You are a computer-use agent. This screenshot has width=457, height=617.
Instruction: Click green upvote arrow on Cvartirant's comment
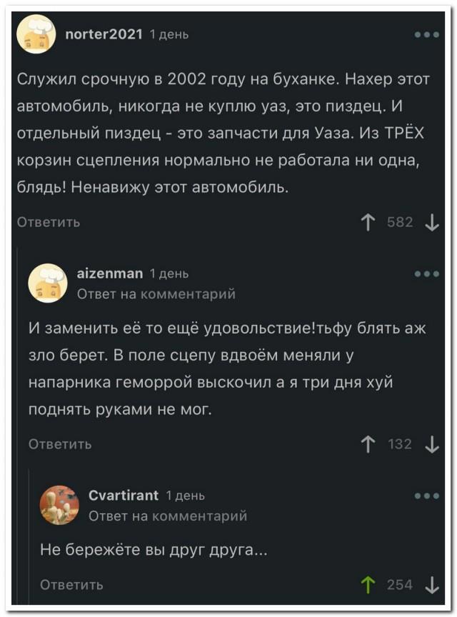(368, 585)
